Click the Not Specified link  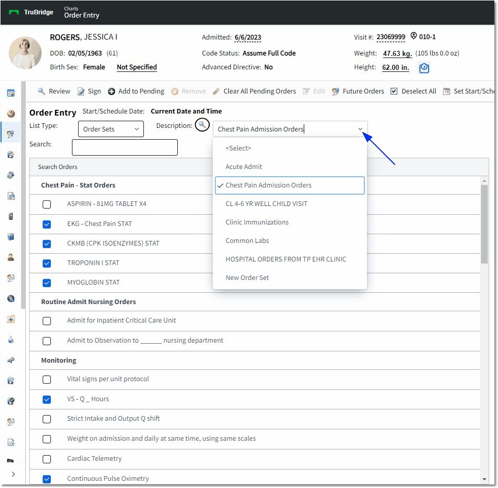pos(137,67)
